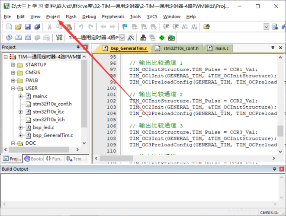Switch to Templates panel tab
This screenshot has height=216, width=286.
coord(76,159)
